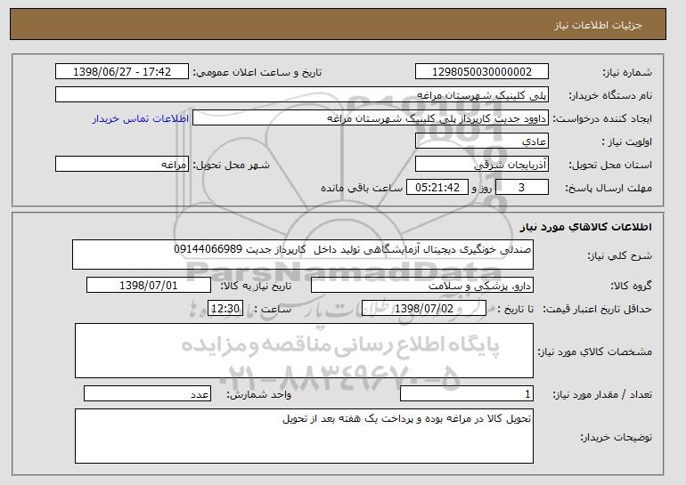Click the واحد شمارش field showing عدد
The width and height of the screenshot is (686, 485).
click(147, 394)
